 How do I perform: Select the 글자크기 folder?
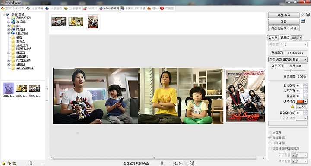(x=22, y=45)
